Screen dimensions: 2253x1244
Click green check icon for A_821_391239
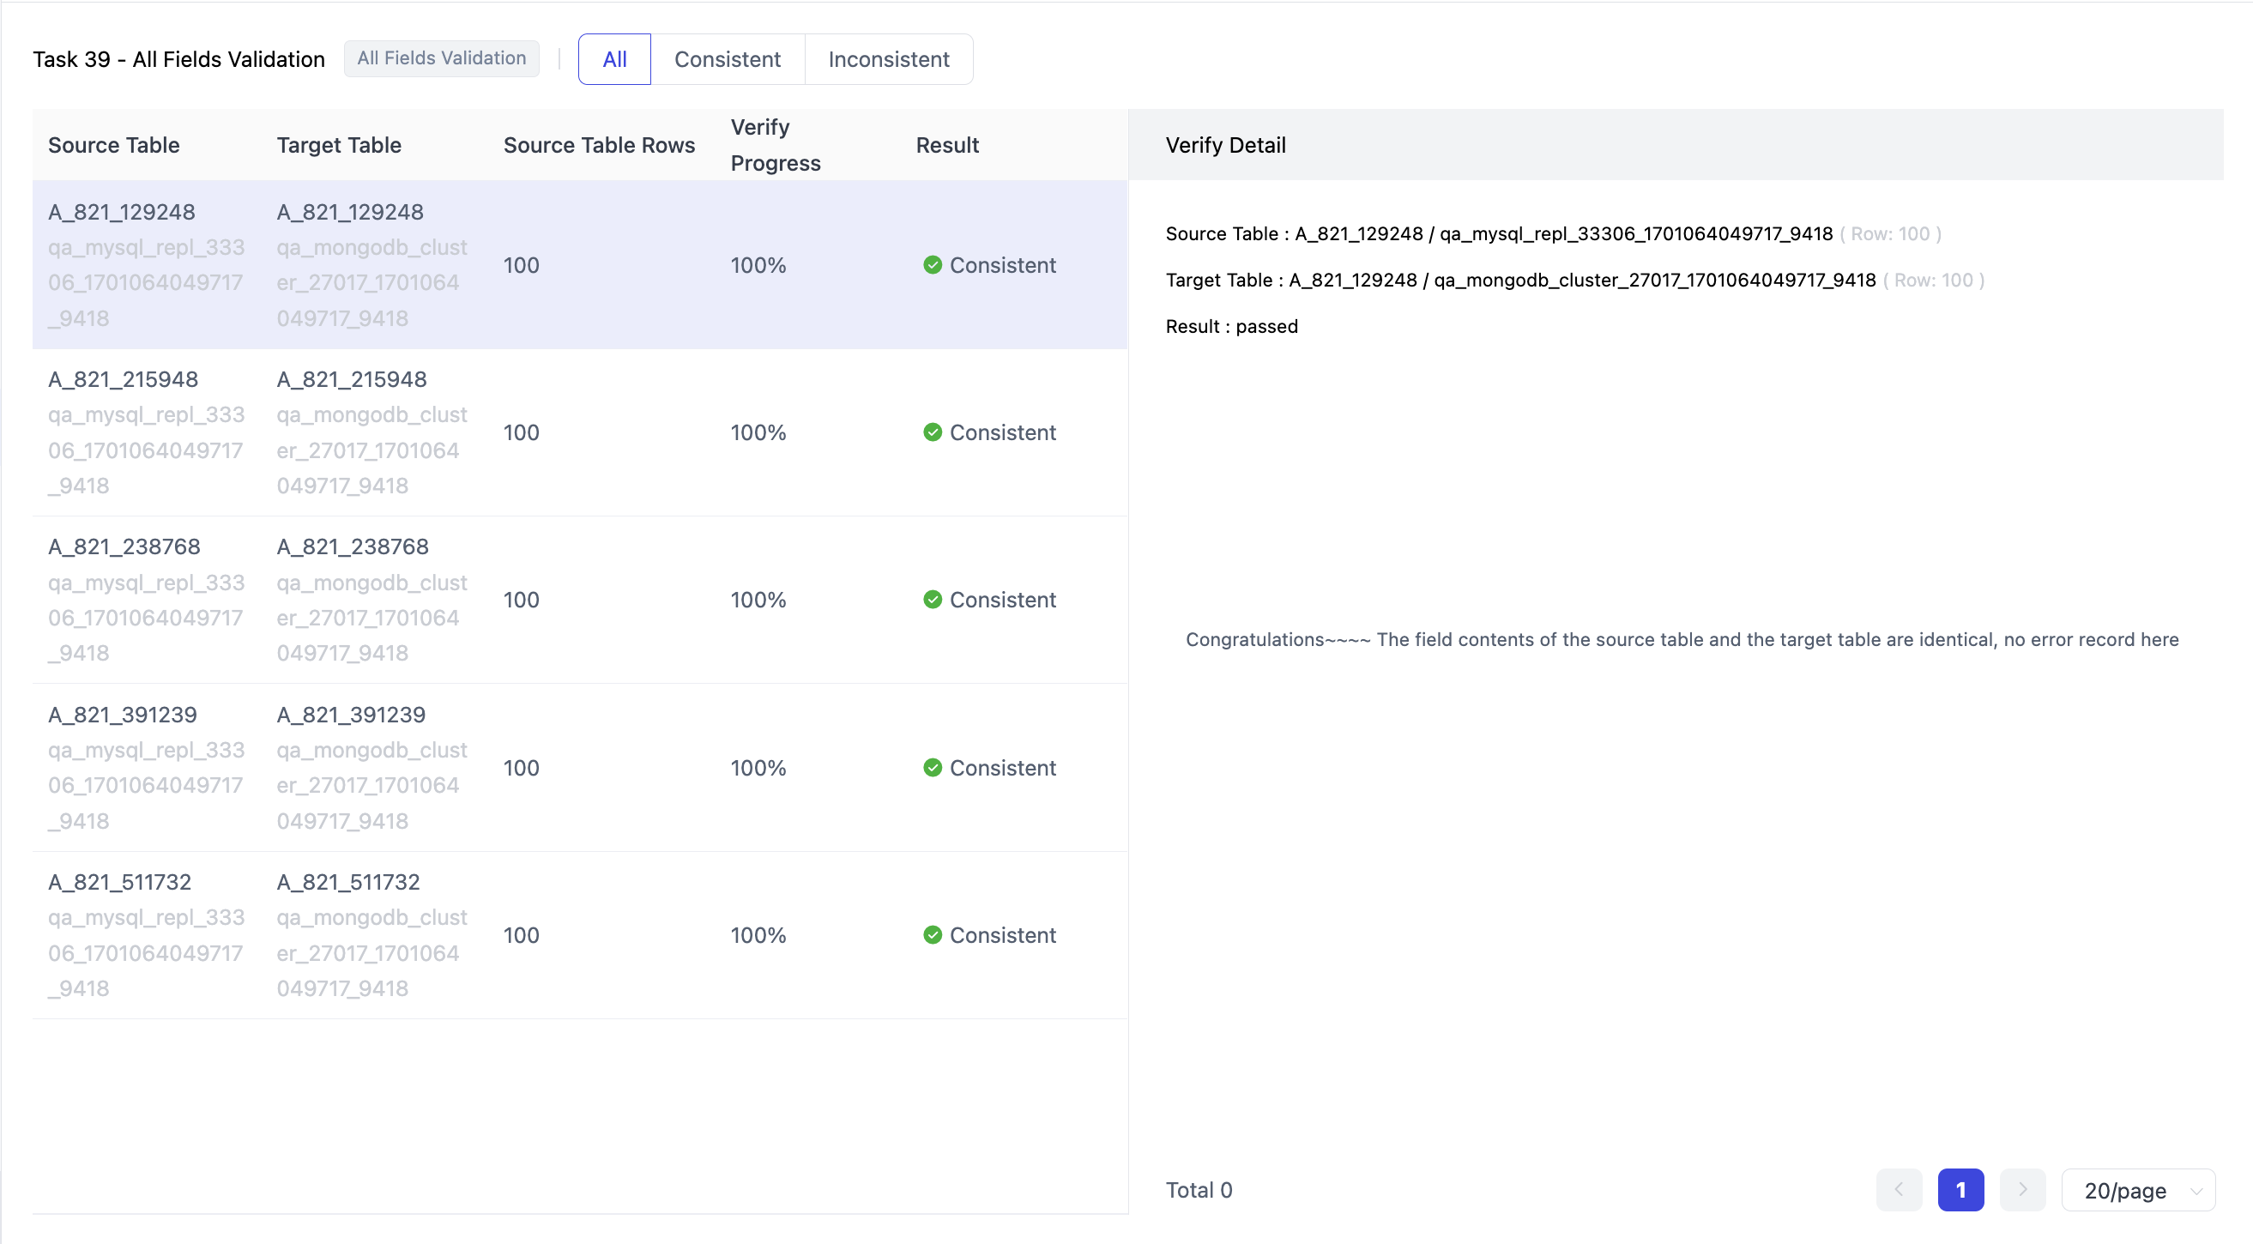pyautogui.click(x=933, y=767)
